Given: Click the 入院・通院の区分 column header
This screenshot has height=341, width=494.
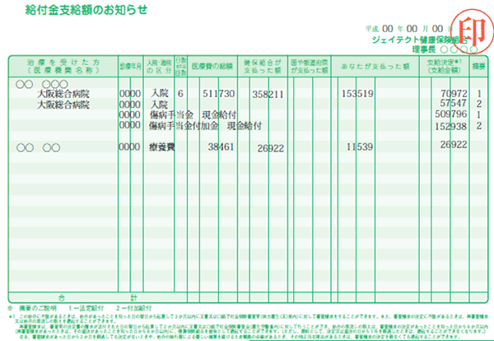Looking at the screenshot, I should 159,67.
